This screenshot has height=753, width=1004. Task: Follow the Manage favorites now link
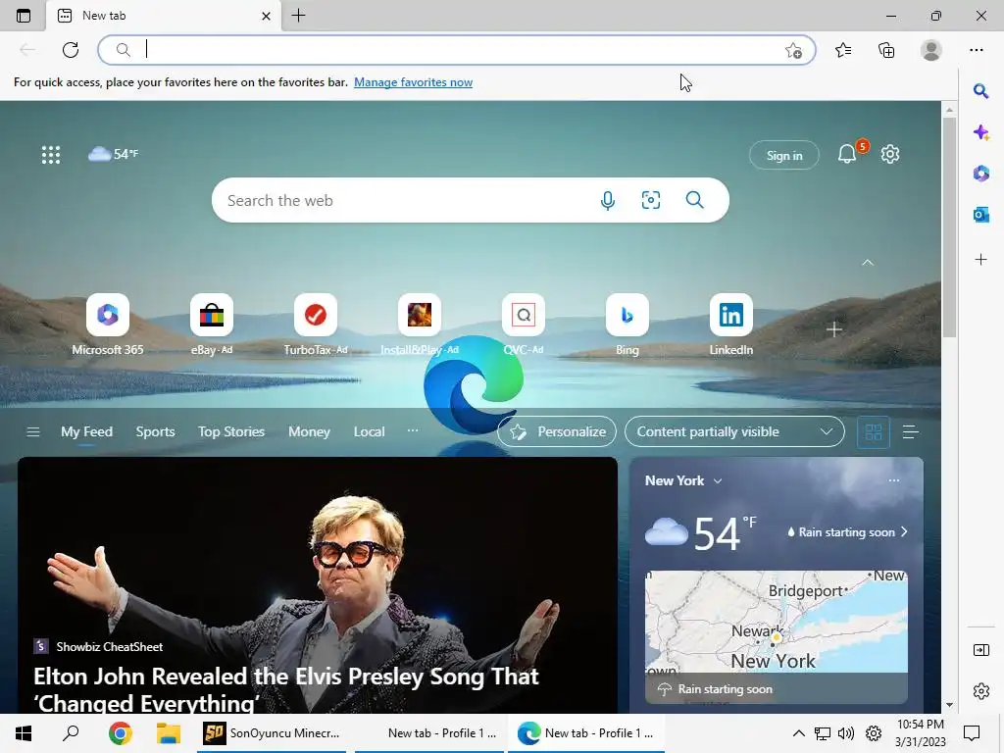coord(413,82)
